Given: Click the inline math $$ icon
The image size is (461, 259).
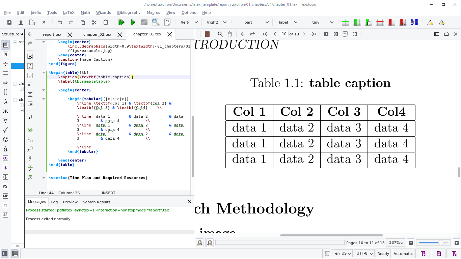Looking at the screenshot, I should pyautogui.click(x=30, y=129).
